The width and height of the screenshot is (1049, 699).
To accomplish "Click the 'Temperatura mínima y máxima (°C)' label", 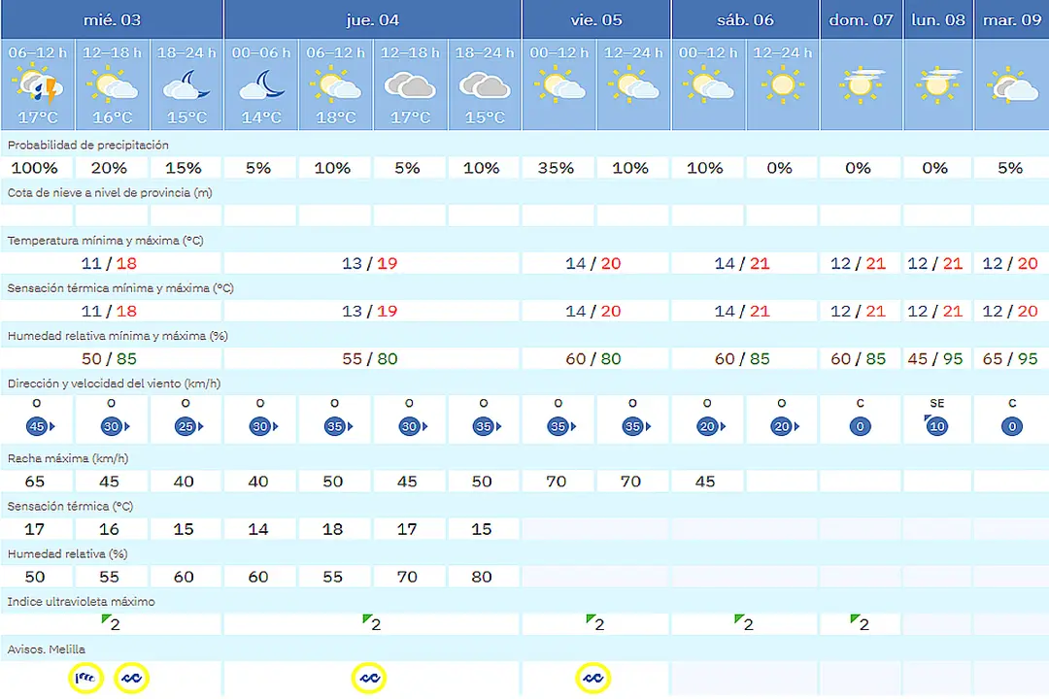I will point(105,240).
